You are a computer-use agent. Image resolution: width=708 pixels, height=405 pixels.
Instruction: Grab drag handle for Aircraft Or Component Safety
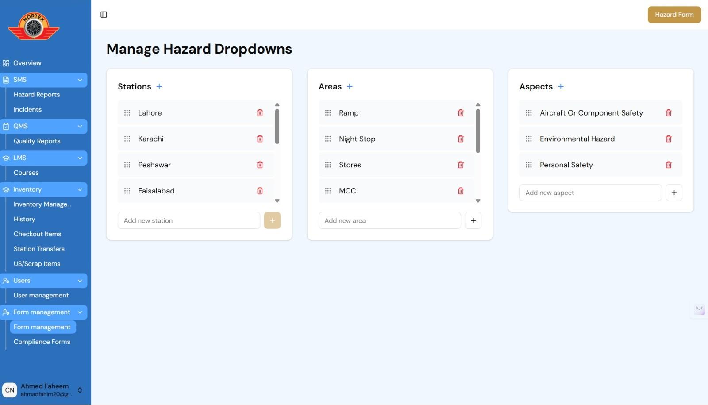tap(529, 113)
